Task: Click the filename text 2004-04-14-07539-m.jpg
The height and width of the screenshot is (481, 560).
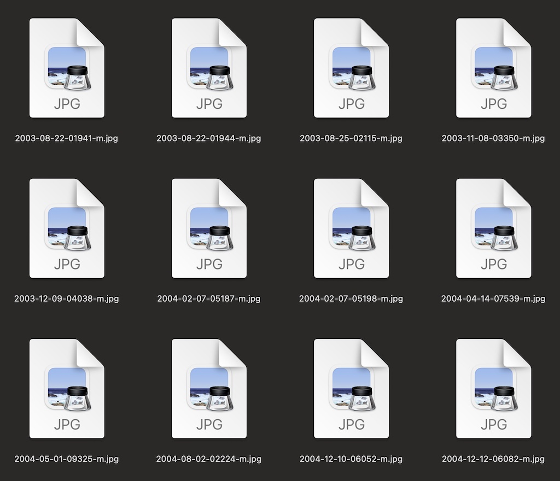Action: pos(493,298)
